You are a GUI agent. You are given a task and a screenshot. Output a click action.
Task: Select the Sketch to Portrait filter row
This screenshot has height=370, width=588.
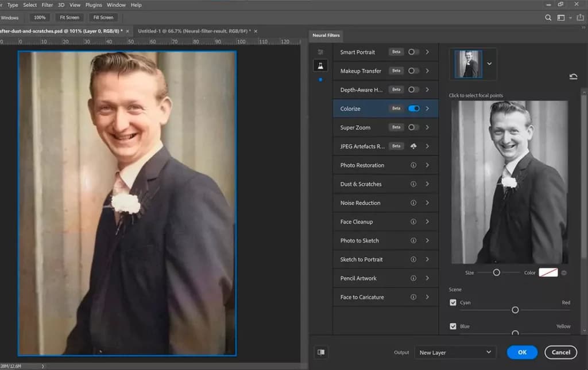point(385,259)
